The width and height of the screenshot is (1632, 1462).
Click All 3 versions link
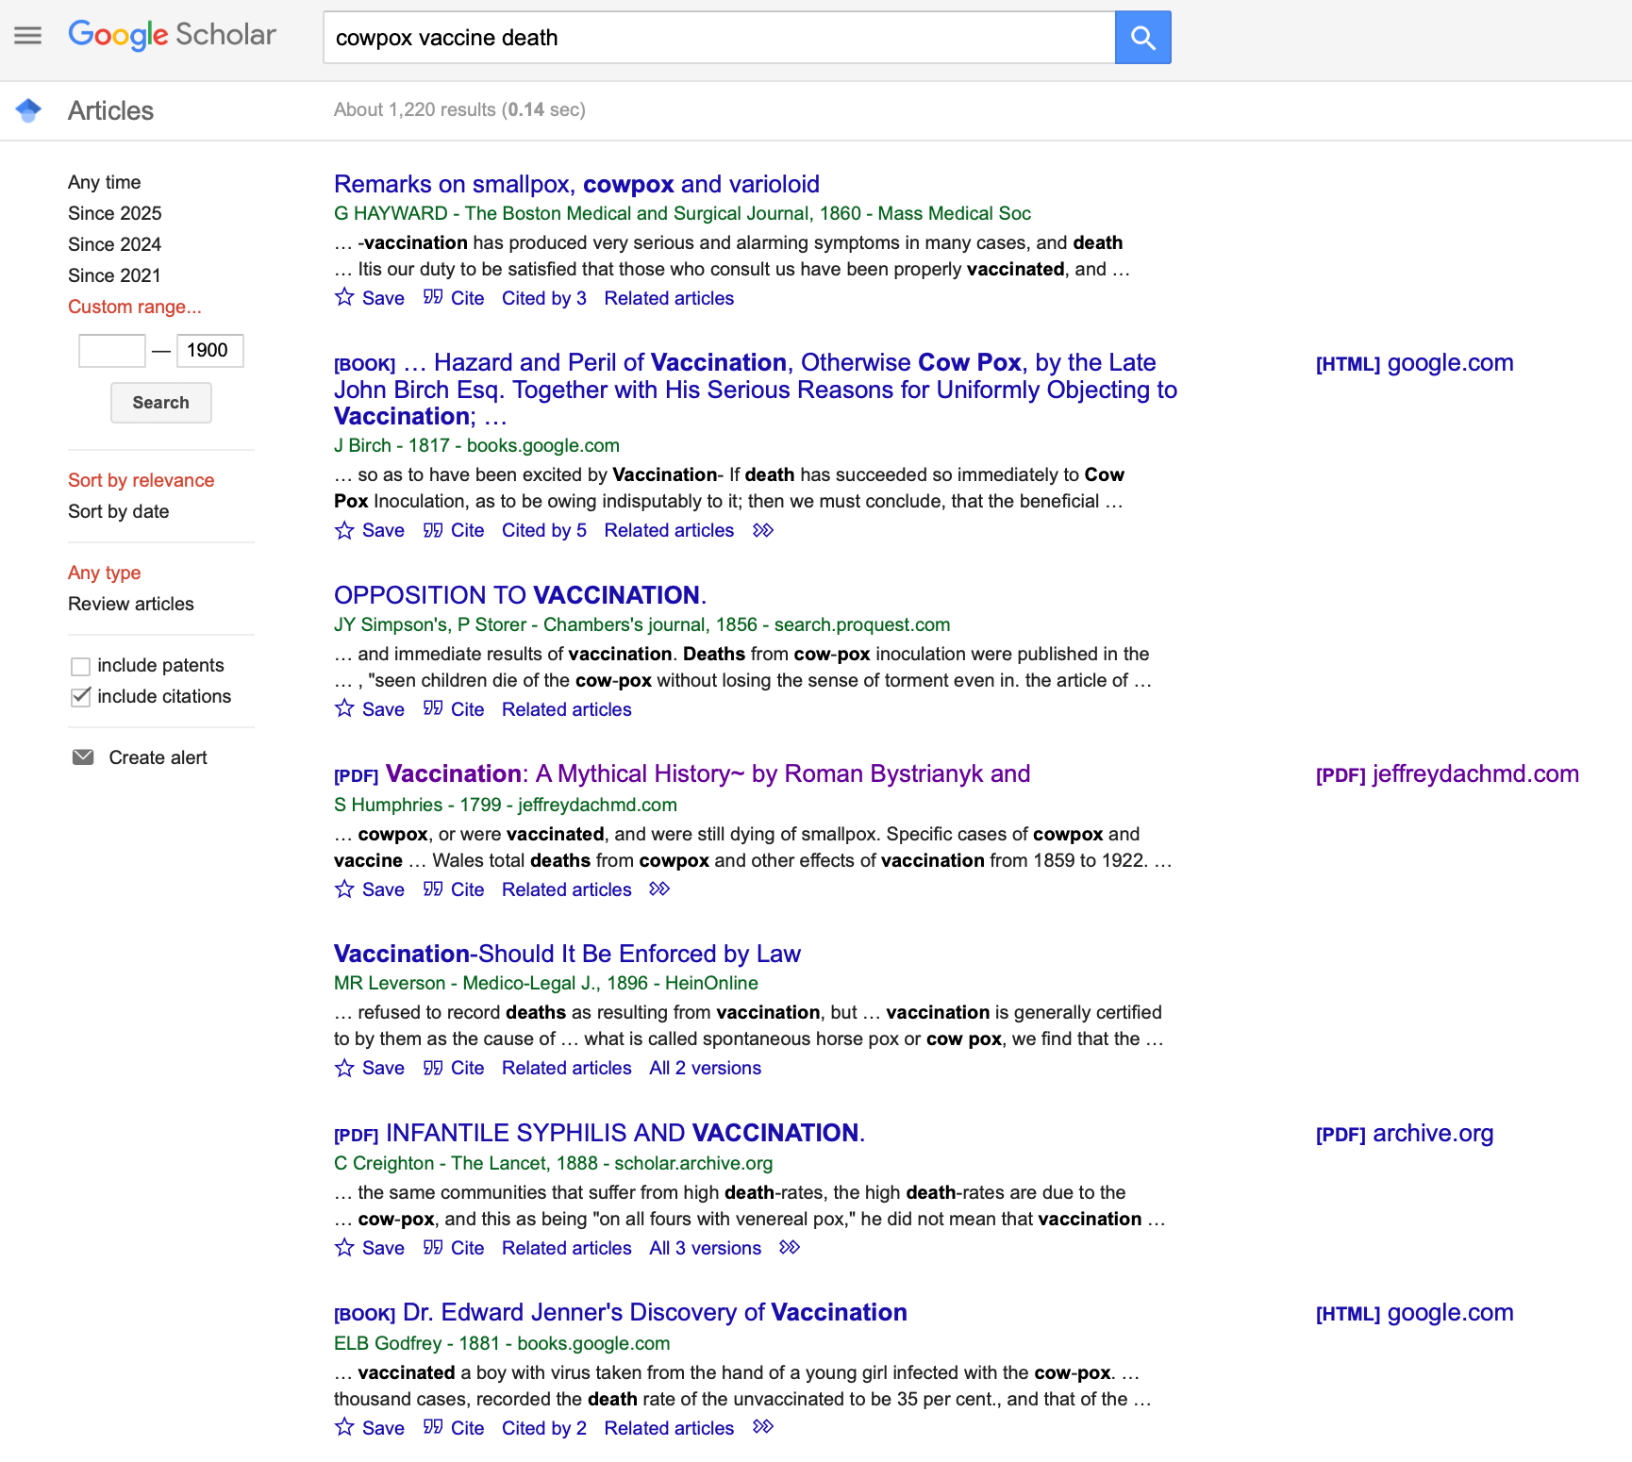tap(705, 1248)
